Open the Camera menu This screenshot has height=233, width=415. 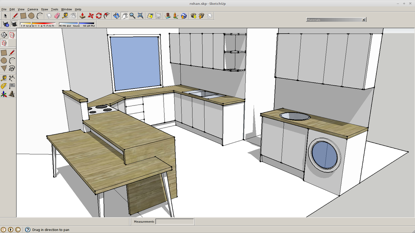pyautogui.click(x=33, y=9)
